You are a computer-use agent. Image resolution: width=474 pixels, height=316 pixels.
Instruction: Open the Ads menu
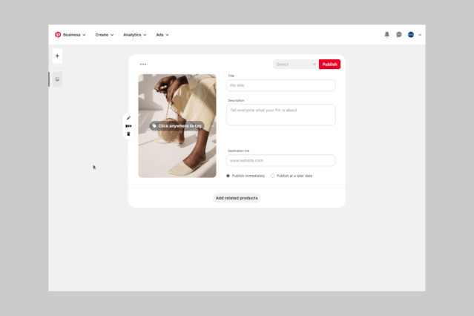click(x=162, y=35)
